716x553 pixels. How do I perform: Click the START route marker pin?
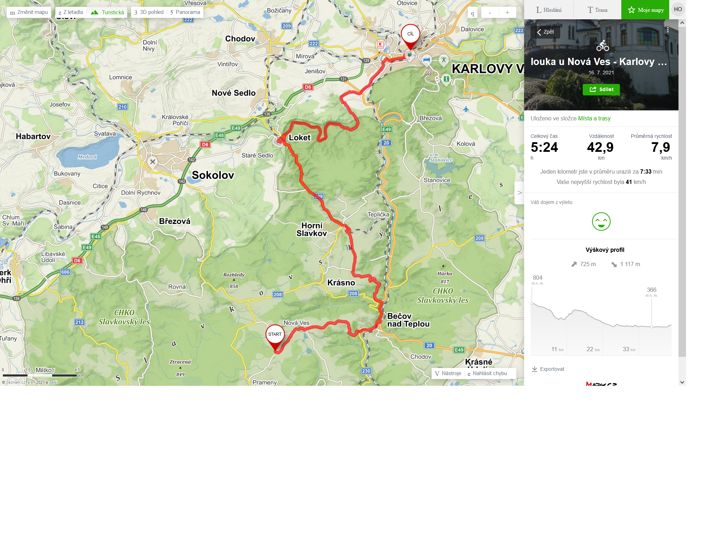275,337
